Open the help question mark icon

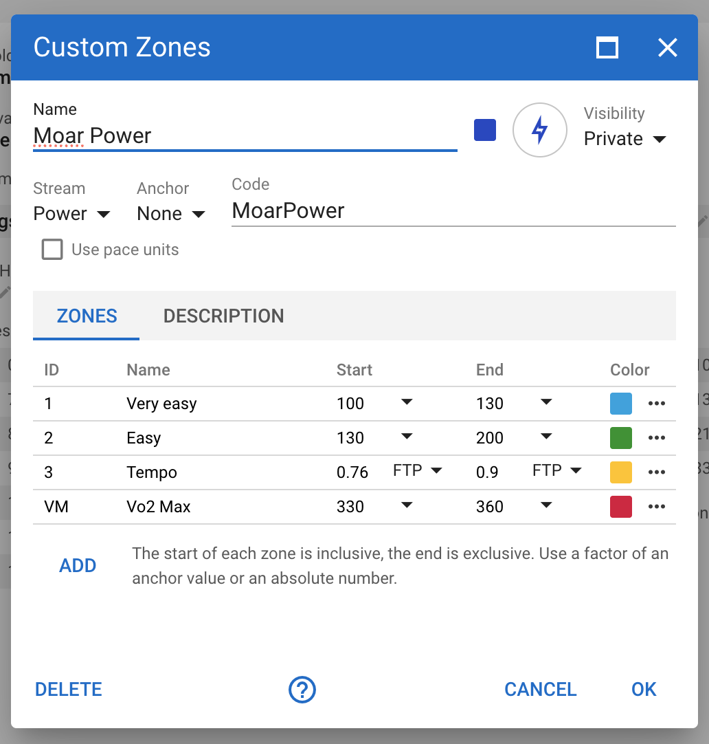click(302, 689)
